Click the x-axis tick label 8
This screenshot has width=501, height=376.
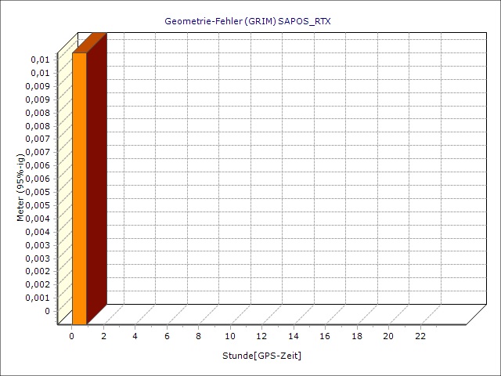pyautogui.click(x=199, y=336)
